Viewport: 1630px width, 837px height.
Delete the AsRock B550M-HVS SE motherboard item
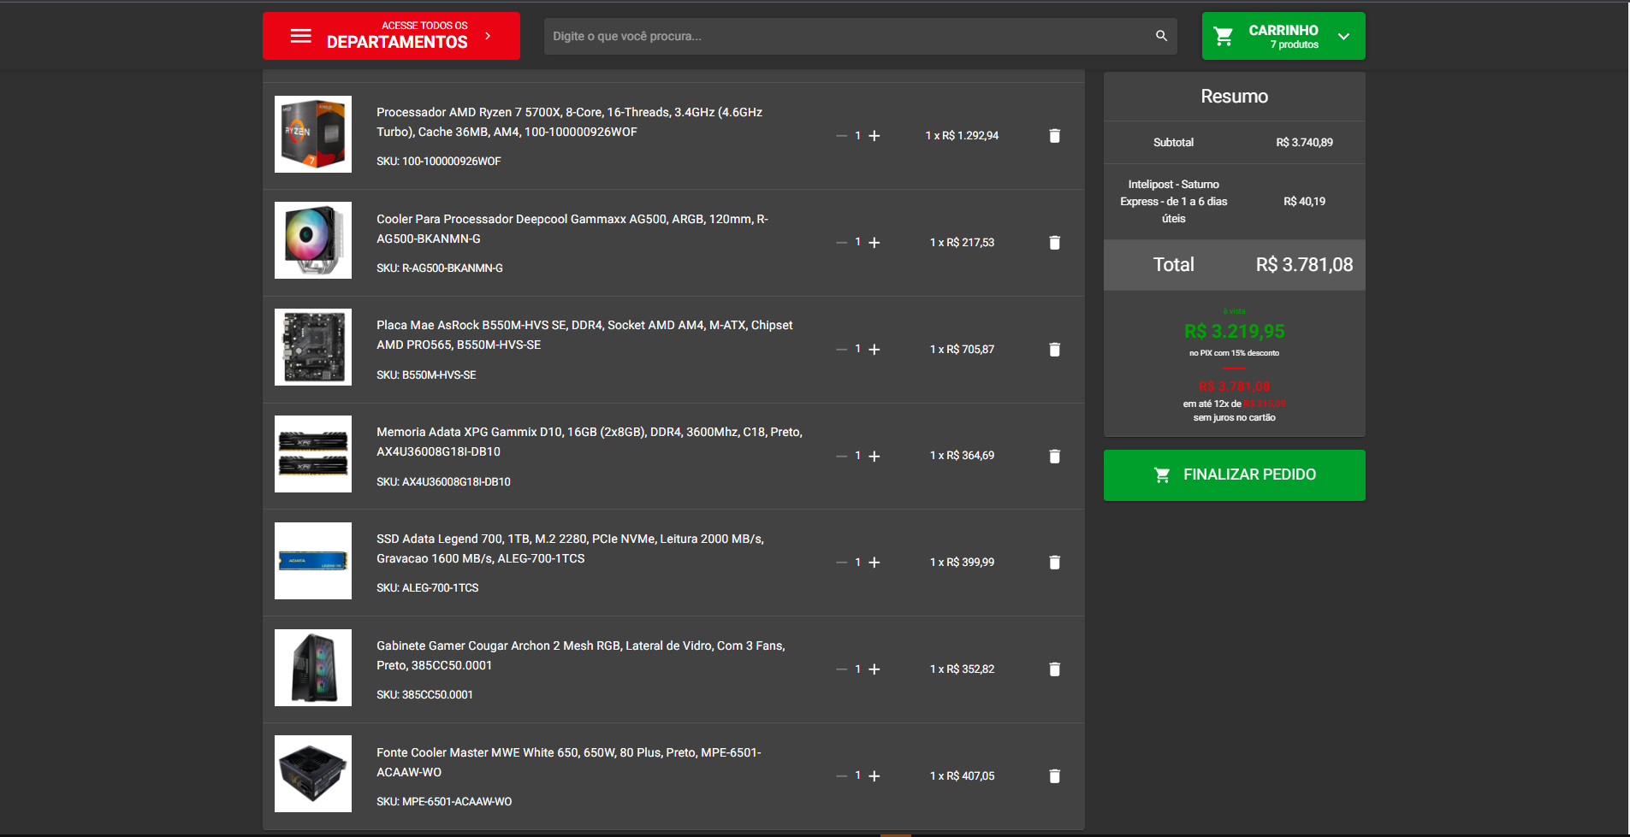(1054, 350)
